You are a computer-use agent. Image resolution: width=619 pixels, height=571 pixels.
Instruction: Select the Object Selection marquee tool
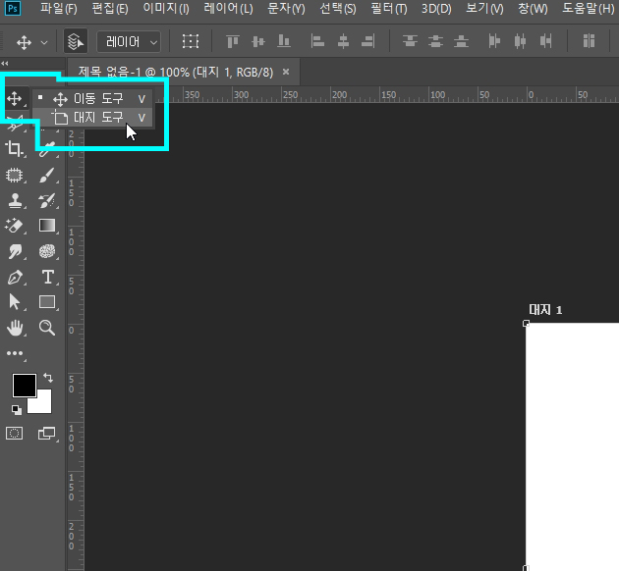pyautogui.click(x=15, y=175)
